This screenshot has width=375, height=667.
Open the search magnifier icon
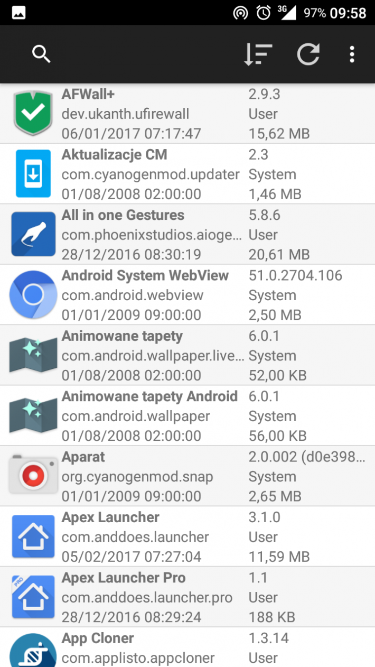click(41, 54)
